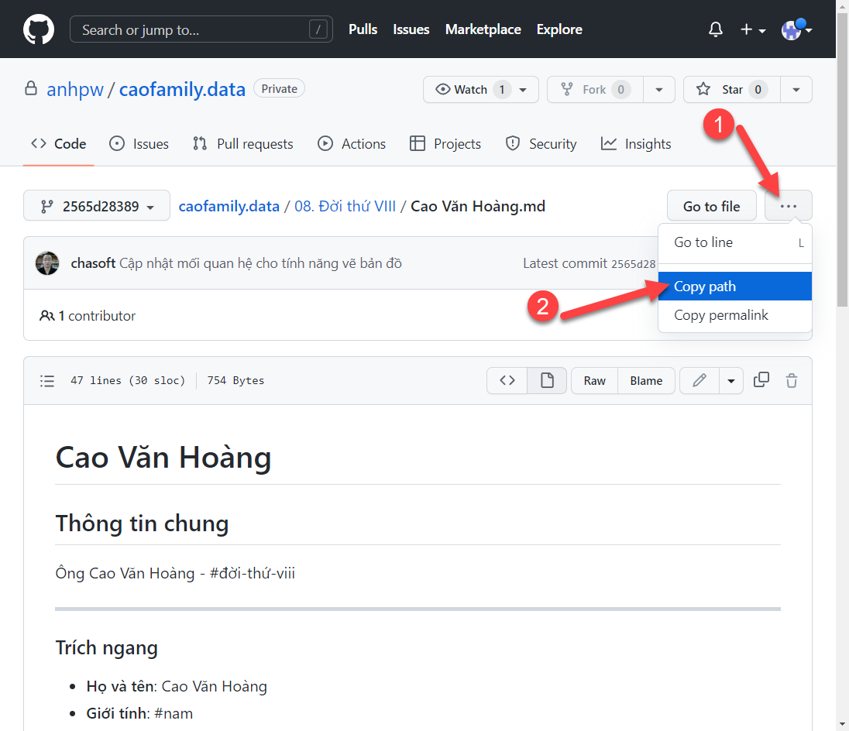Open the three-dots more options button
Image resolution: width=849 pixels, height=731 pixels.
(x=788, y=206)
